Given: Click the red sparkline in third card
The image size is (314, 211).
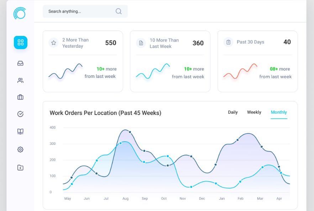Looking at the screenshot, I should click(240, 71).
